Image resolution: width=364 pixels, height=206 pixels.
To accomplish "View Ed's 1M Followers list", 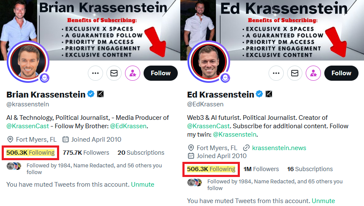I will pos(261,169).
